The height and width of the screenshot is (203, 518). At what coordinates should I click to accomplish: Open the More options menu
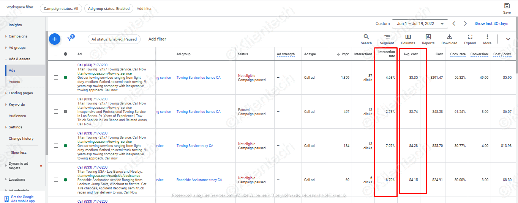click(x=487, y=39)
